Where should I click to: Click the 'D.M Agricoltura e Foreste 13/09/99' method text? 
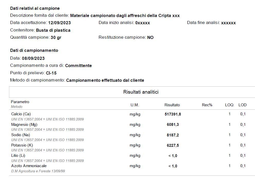tap(38, 171)
